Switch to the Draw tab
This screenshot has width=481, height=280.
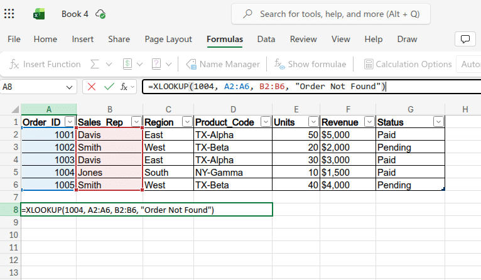pyautogui.click(x=407, y=40)
